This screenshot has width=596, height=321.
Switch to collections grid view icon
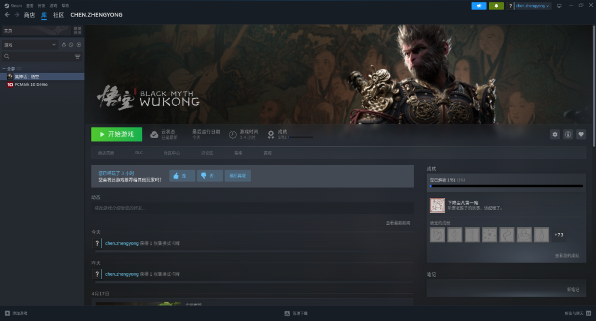pos(78,30)
